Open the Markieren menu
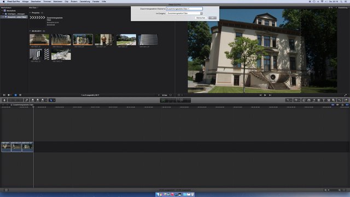The image size is (350, 197). [x=58, y=2]
